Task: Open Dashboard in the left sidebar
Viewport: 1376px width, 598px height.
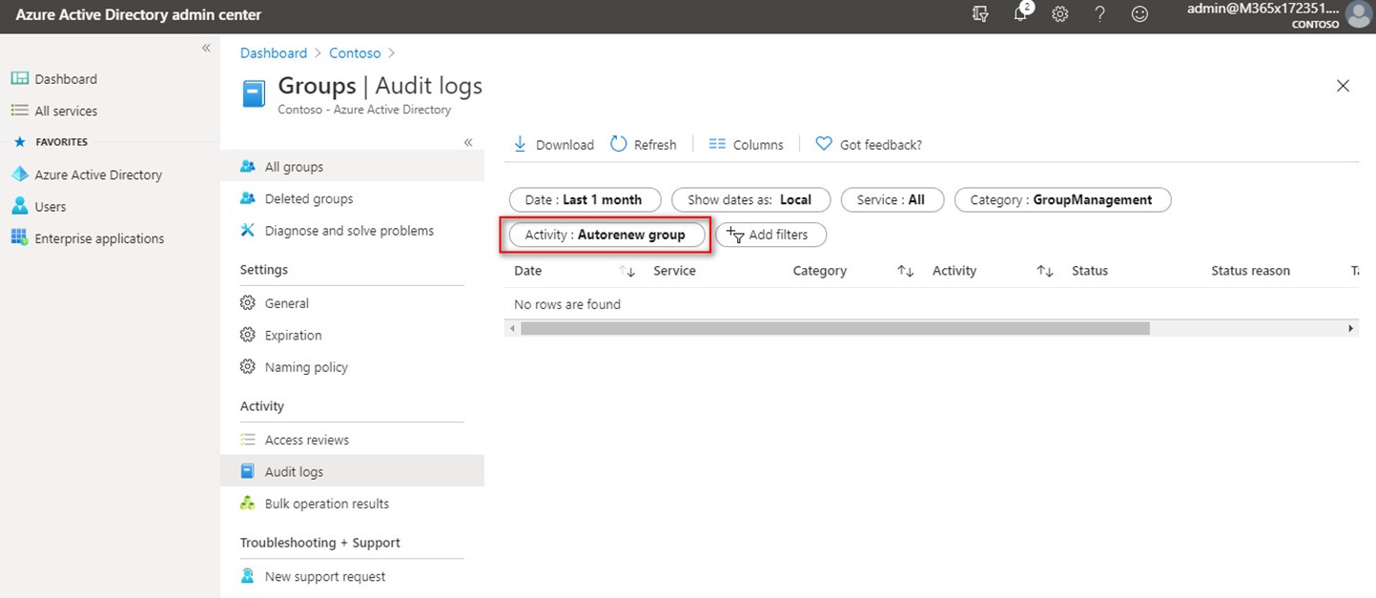Action: pyautogui.click(x=66, y=79)
